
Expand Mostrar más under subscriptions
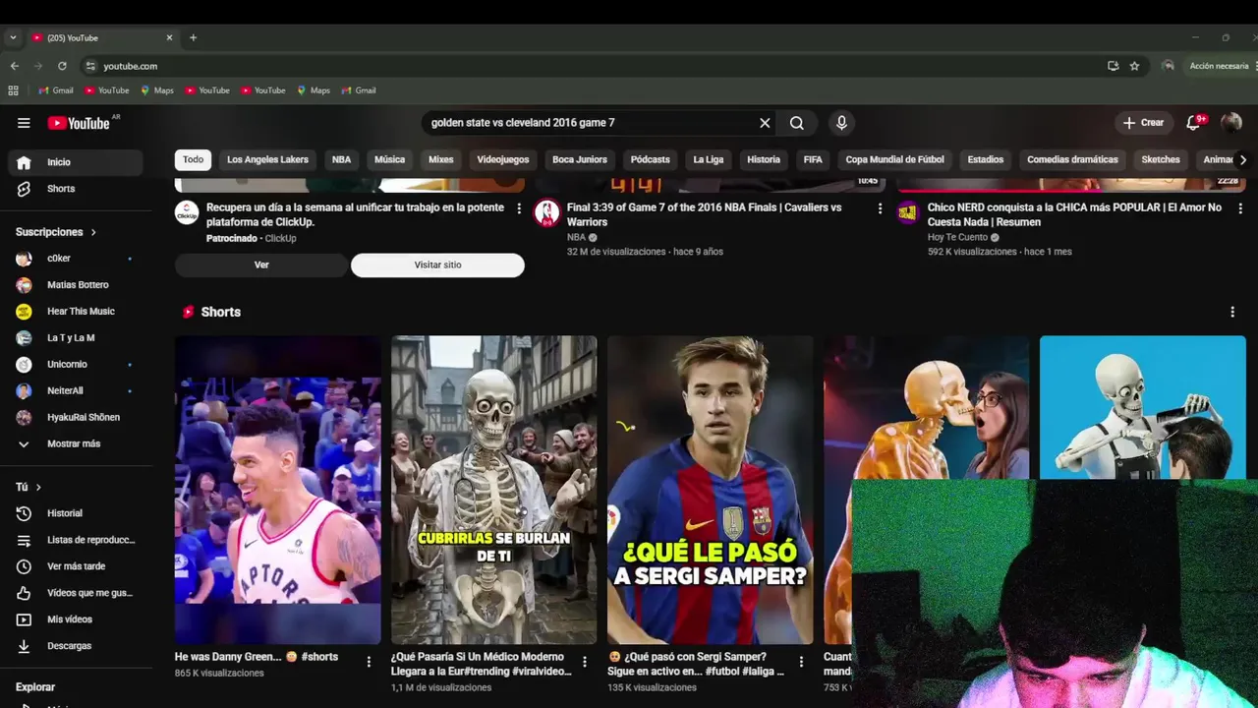coord(76,444)
